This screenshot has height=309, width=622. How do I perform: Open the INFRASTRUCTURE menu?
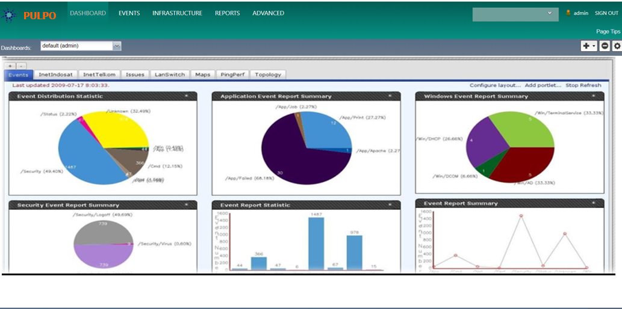click(177, 13)
